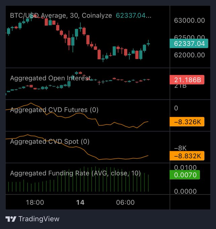Click the last point of CVD Spot line

click(x=148, y=156)
